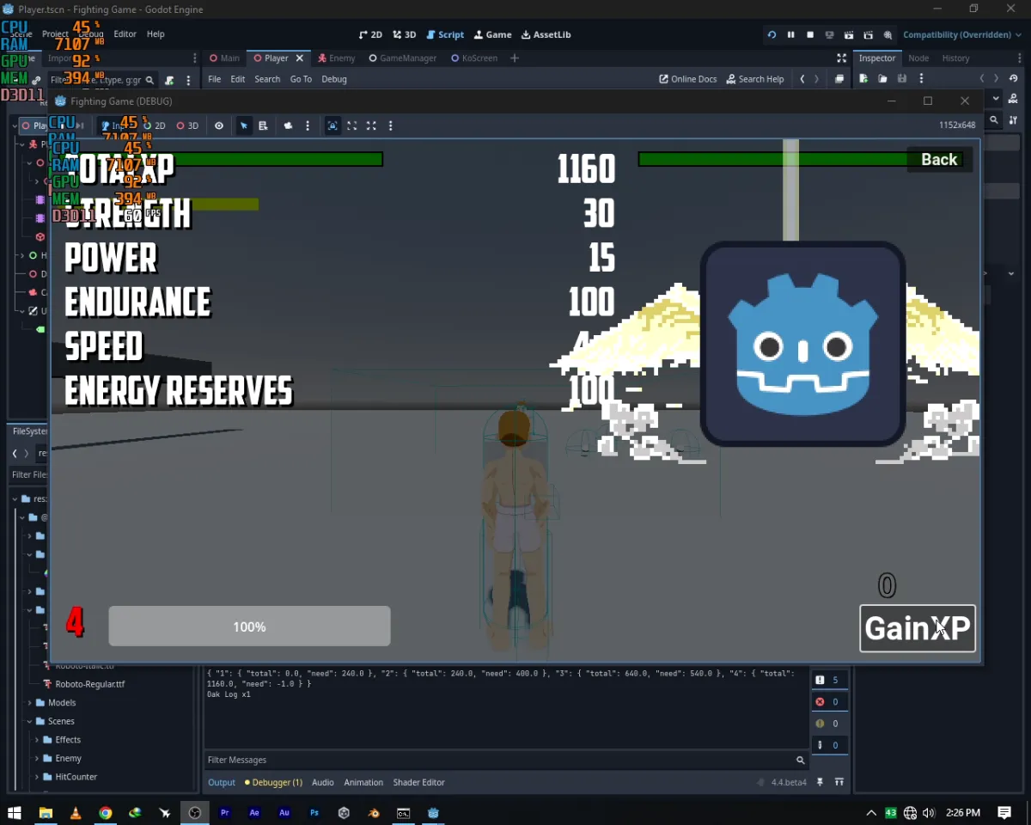Open the script Search menu

267,79
